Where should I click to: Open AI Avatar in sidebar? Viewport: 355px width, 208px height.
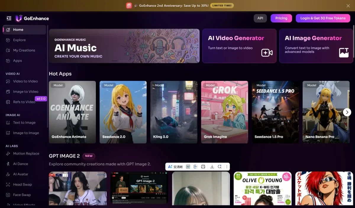tap(25, 174)
